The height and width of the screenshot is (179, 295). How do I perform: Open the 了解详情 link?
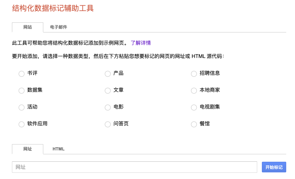pyautogui.click(x=141, y=43)
